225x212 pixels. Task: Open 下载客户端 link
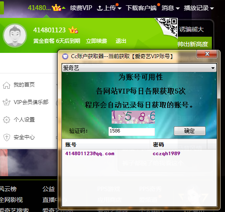point(141,8)
